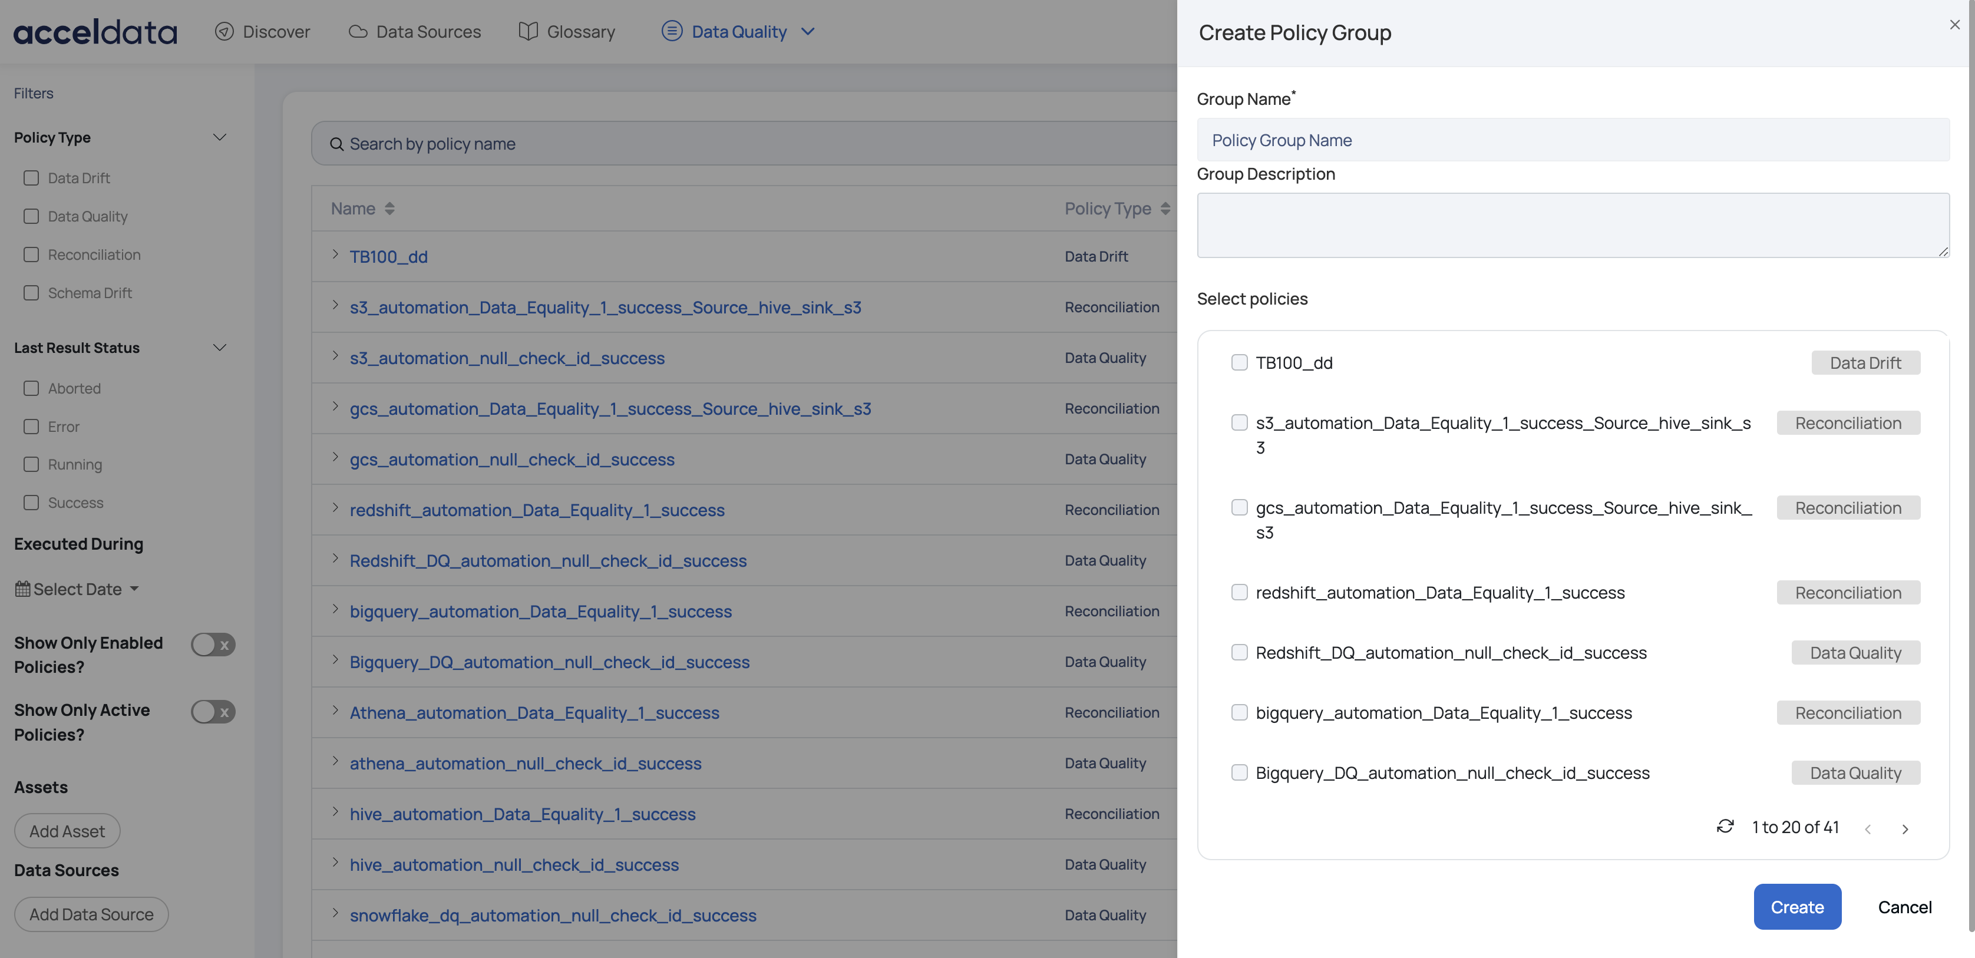The width and height of the screenshot is (1975, 958).
Task: Click the calendar icon for Select Date
Action: [23, 589]
